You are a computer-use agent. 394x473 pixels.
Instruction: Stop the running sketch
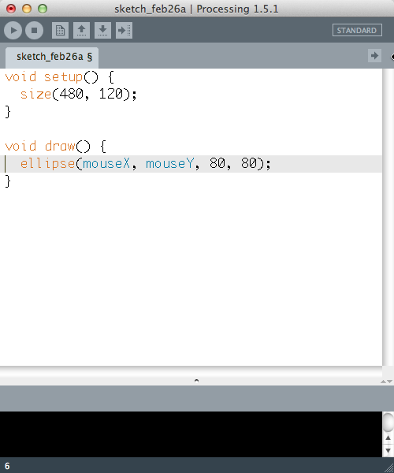(34, 30)
